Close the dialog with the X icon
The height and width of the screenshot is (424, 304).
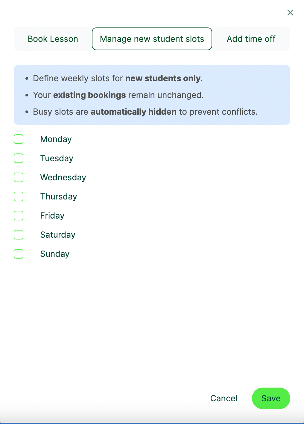290,13
